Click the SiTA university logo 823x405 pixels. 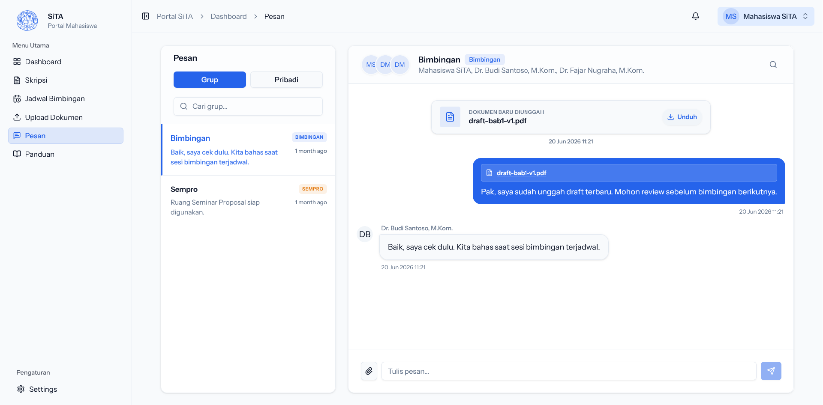pyautogui.click(x=27, y=21)
